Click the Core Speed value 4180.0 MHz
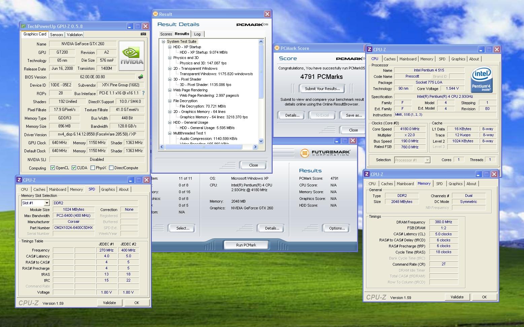524x327 pixels. click(x=410, y=129)
